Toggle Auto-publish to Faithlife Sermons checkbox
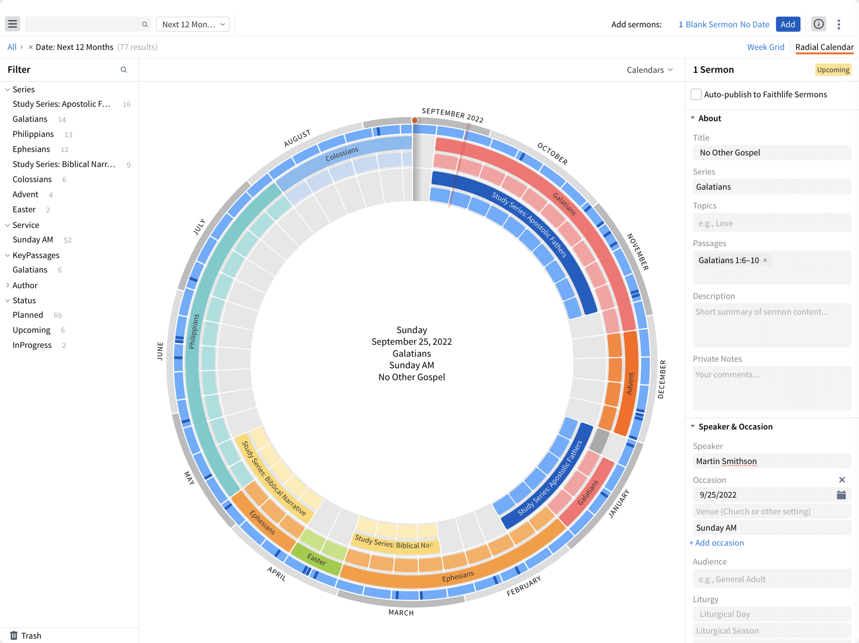 (x=696, y=95)
